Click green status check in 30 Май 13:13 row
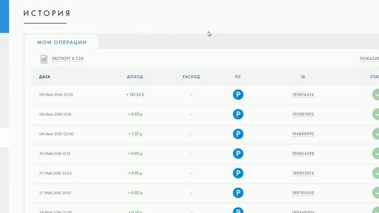 coord(375,154)
